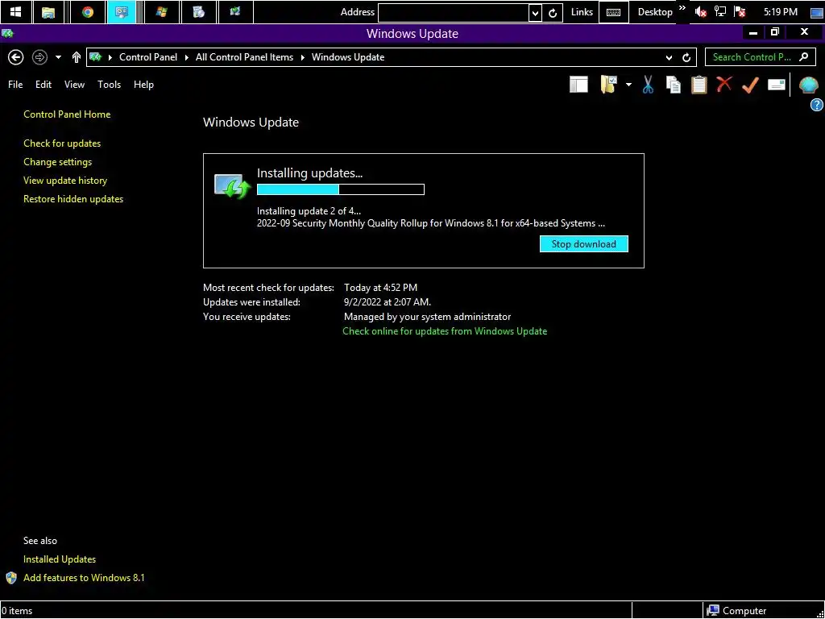This screenshot has height=619, width=825.
Task: Open the Help menu
Action: point(143,84)
